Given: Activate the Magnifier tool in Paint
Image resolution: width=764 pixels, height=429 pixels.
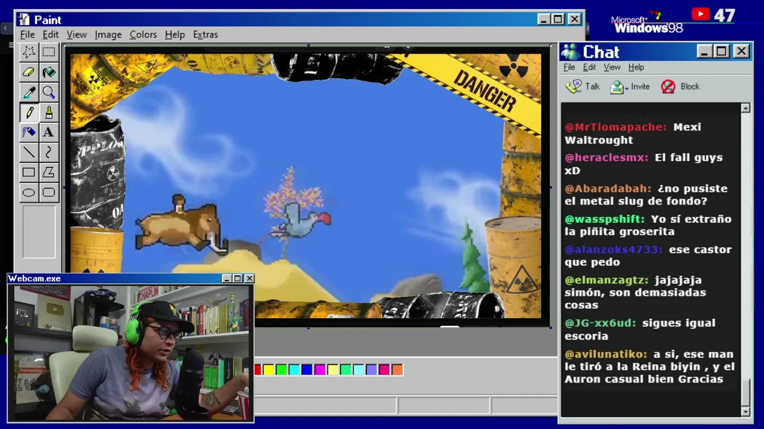Looking at the screenshot, I should click(x=49, y=92).
